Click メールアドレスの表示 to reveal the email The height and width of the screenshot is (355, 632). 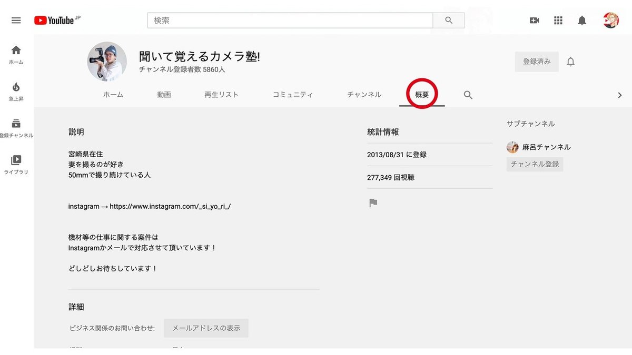click(x=206, y=328)
